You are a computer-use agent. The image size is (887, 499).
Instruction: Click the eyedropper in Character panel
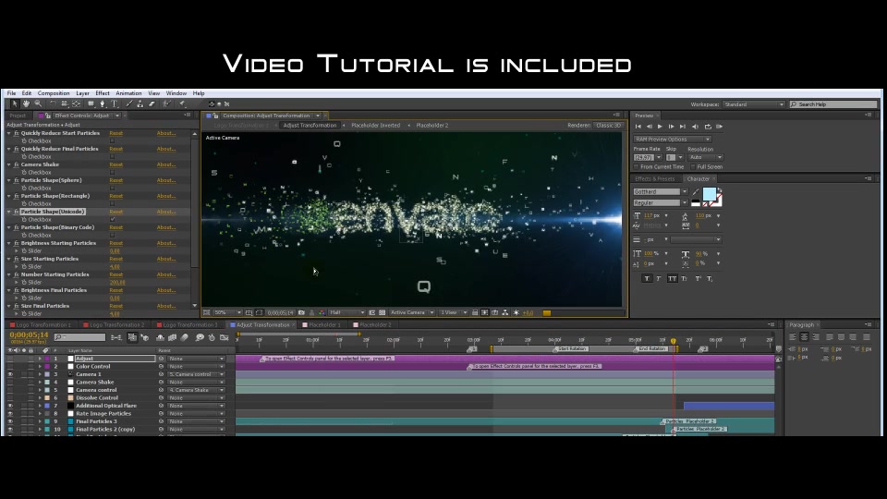click(696, 192)
